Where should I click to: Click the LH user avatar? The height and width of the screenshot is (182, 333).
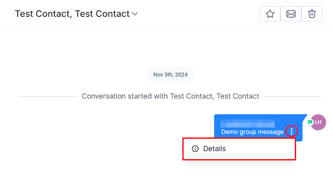319,122
